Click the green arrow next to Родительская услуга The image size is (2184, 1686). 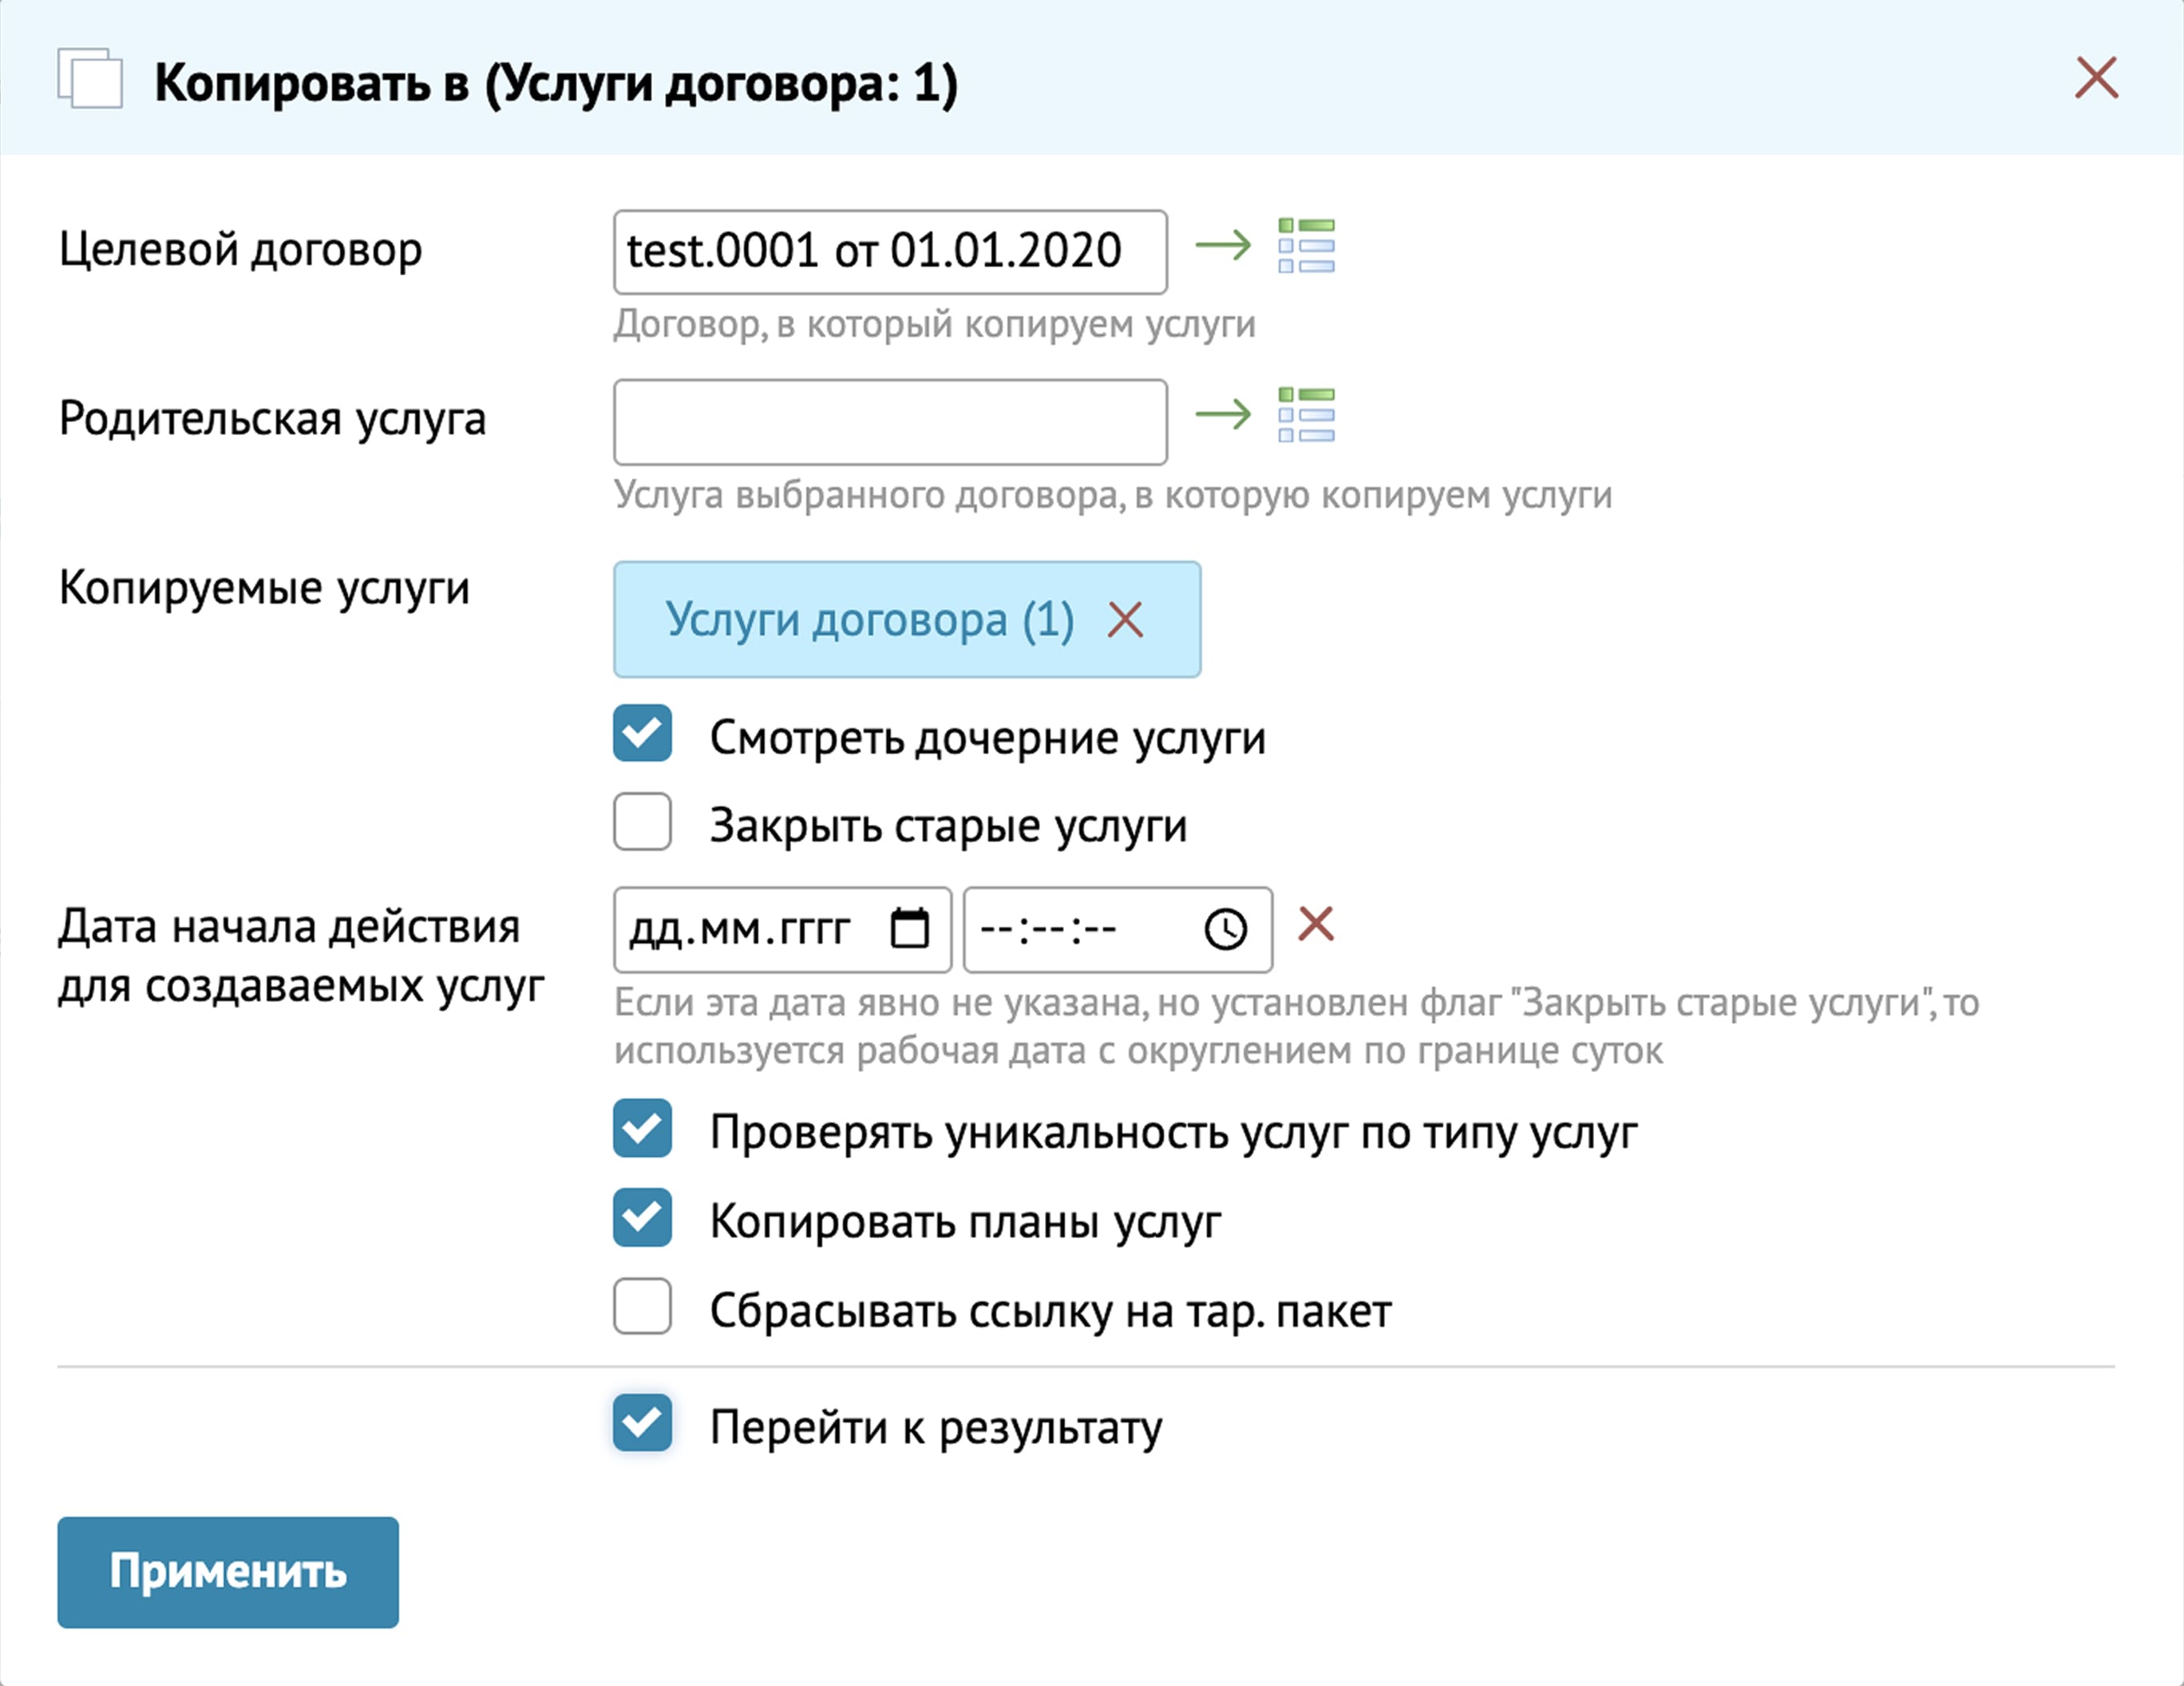[x=1223, y=414]
